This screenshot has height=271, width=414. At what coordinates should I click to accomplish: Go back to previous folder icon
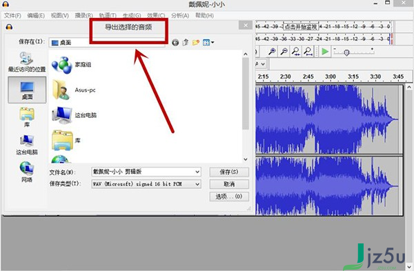(x=175, y=43)
